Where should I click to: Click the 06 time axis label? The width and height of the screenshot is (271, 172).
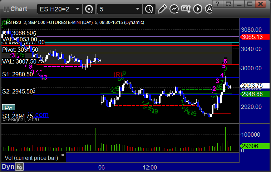(x=102, y=167)
